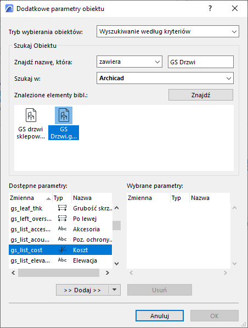The image size is (248, 328).
Task: Open the 'zawiera' name condition dropdown
Action: click(x=129, y=62)
